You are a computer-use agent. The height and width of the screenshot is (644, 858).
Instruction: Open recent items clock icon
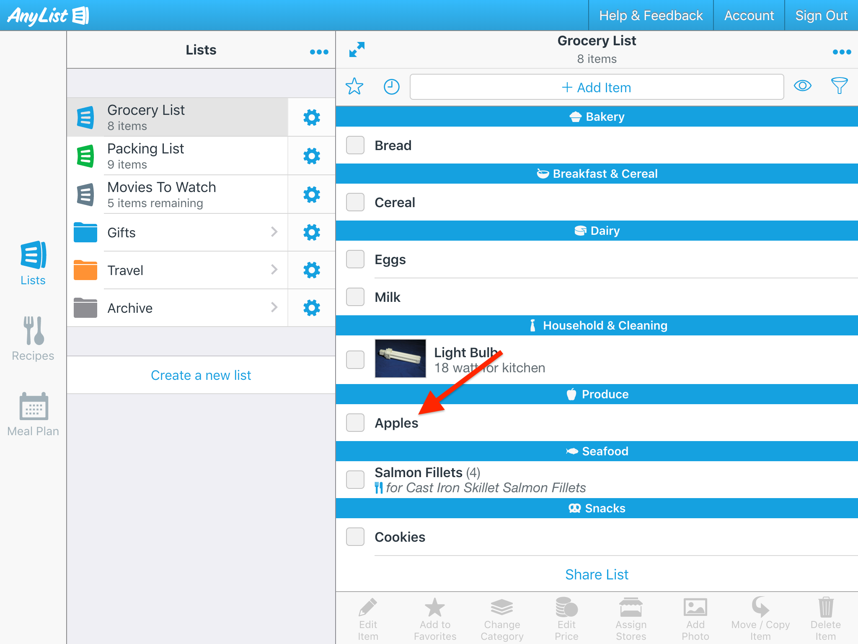tap(391, 87)
